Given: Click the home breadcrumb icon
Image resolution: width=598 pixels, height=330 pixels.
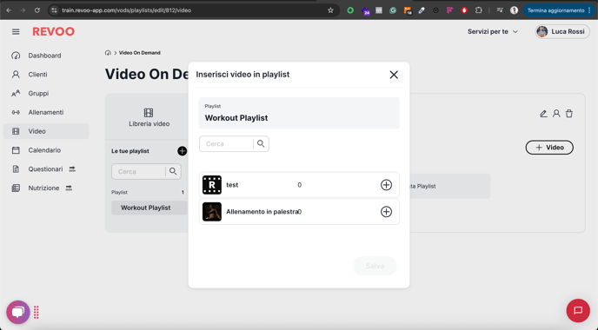Looking at the screenshot, I should [x=108, y=53].
